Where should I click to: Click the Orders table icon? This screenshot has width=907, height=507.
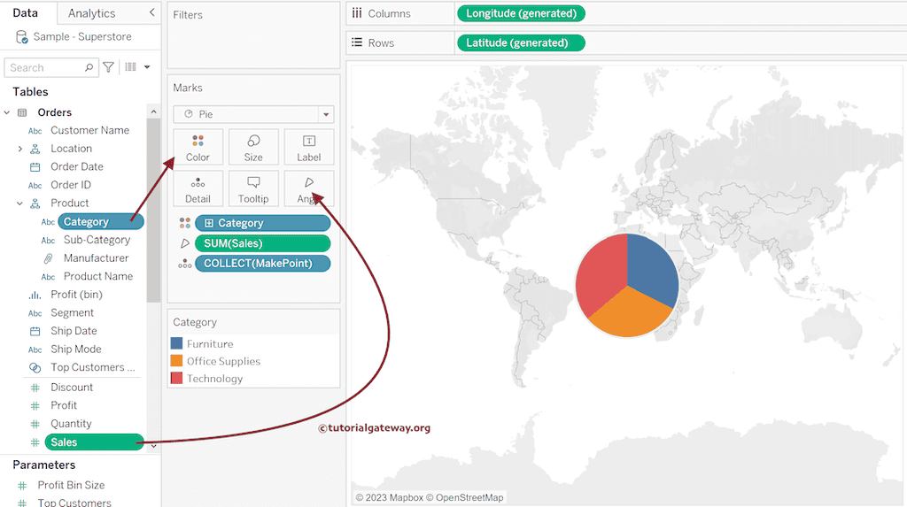click(x=22, y=112)
